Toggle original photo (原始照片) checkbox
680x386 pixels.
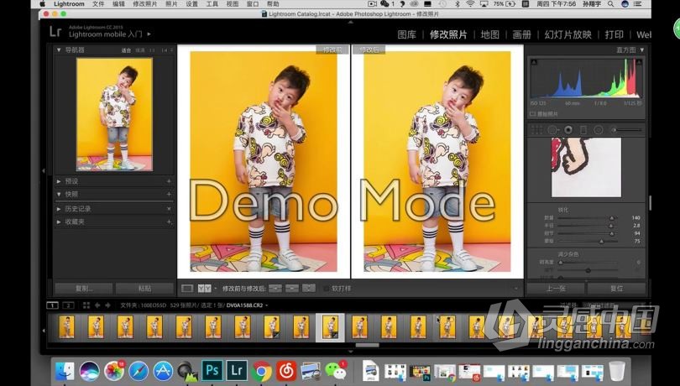click(x=532, y=114)
